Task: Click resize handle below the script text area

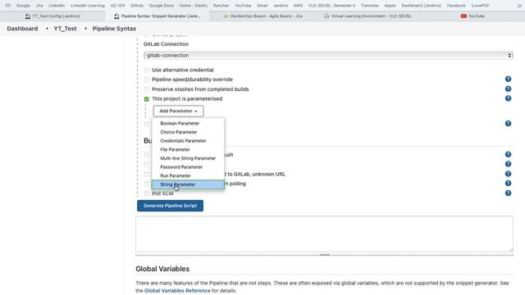Action: click(324, 255)
